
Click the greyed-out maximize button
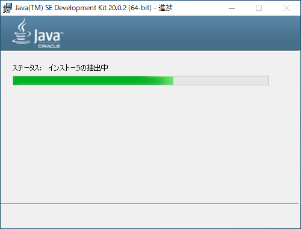coord(259,8)
